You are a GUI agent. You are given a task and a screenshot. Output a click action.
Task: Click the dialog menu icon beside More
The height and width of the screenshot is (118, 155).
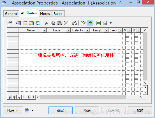[x=27, y=110]
